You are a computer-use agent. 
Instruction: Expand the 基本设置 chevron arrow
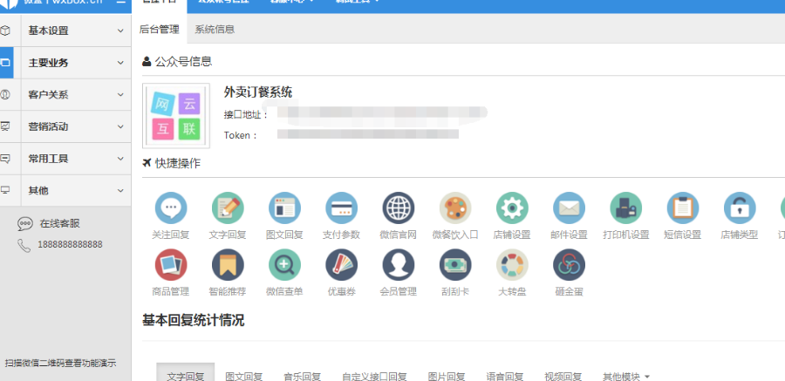[120, 31]
